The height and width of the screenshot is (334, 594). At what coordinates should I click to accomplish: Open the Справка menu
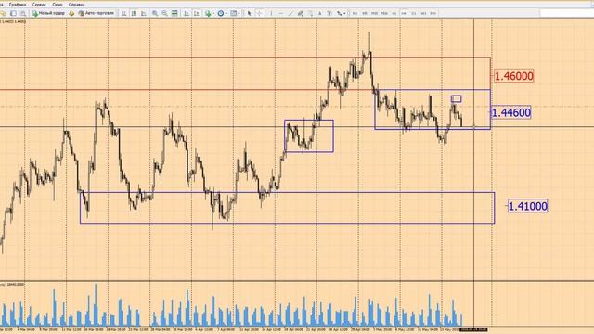(76, 5)
